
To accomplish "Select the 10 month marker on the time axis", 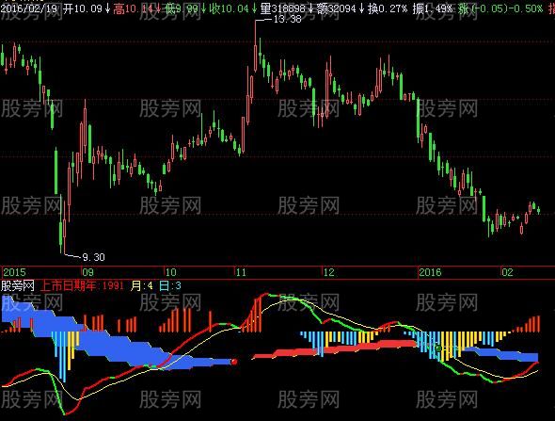I will (170, 272).
